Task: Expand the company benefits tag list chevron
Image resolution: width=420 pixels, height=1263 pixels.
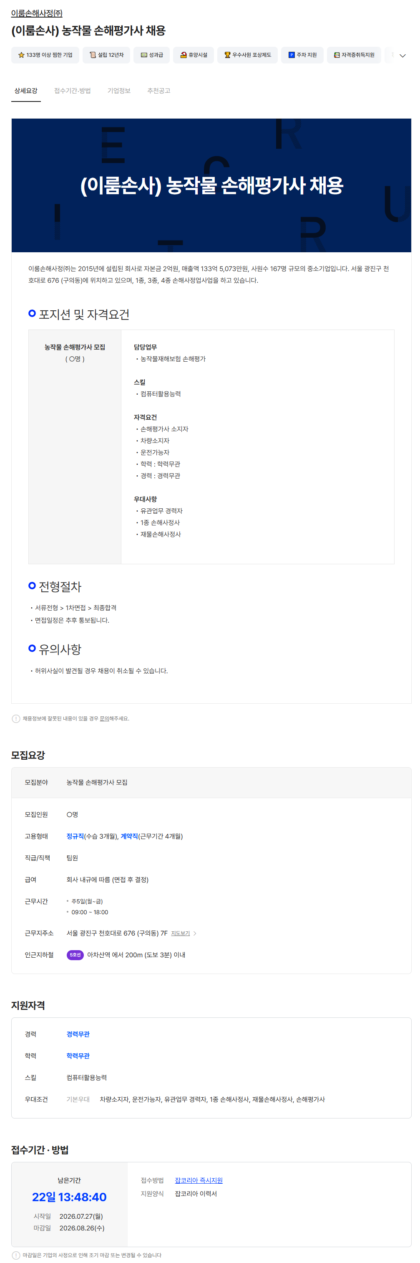Action: [x=402, y=56]
